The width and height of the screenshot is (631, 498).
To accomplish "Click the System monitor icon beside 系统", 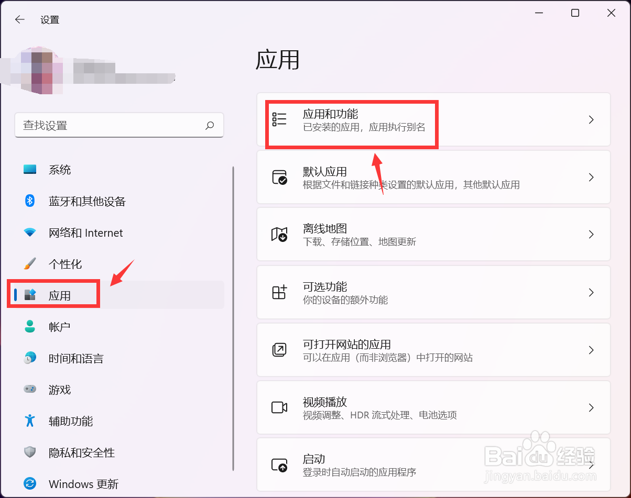I will [30, 169].
